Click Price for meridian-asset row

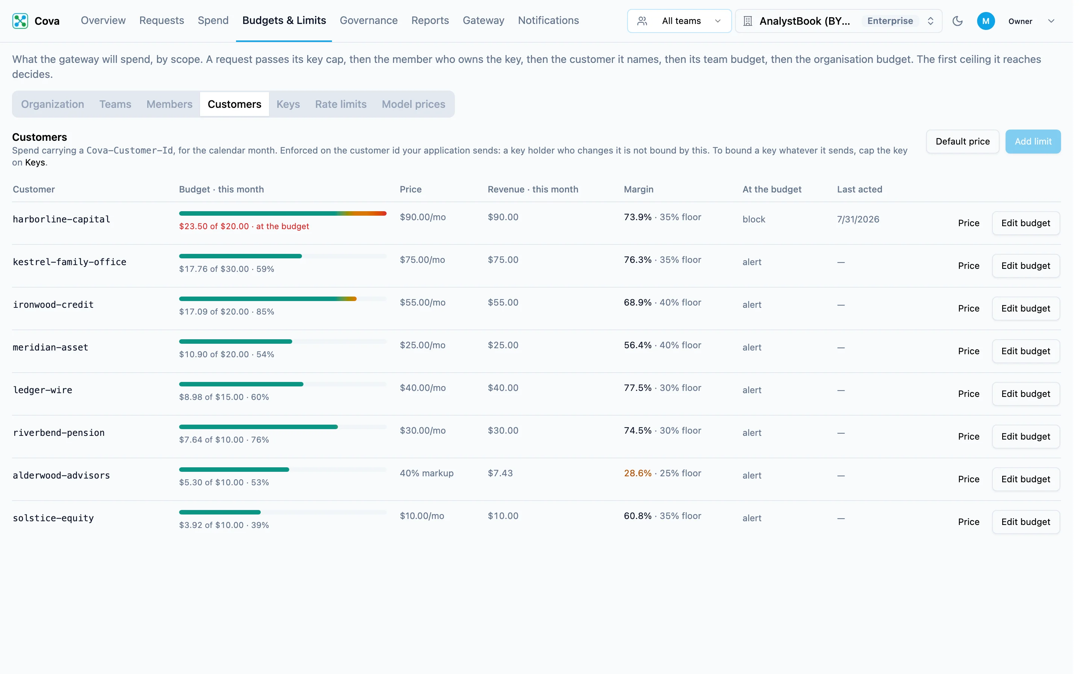[968, 351]
